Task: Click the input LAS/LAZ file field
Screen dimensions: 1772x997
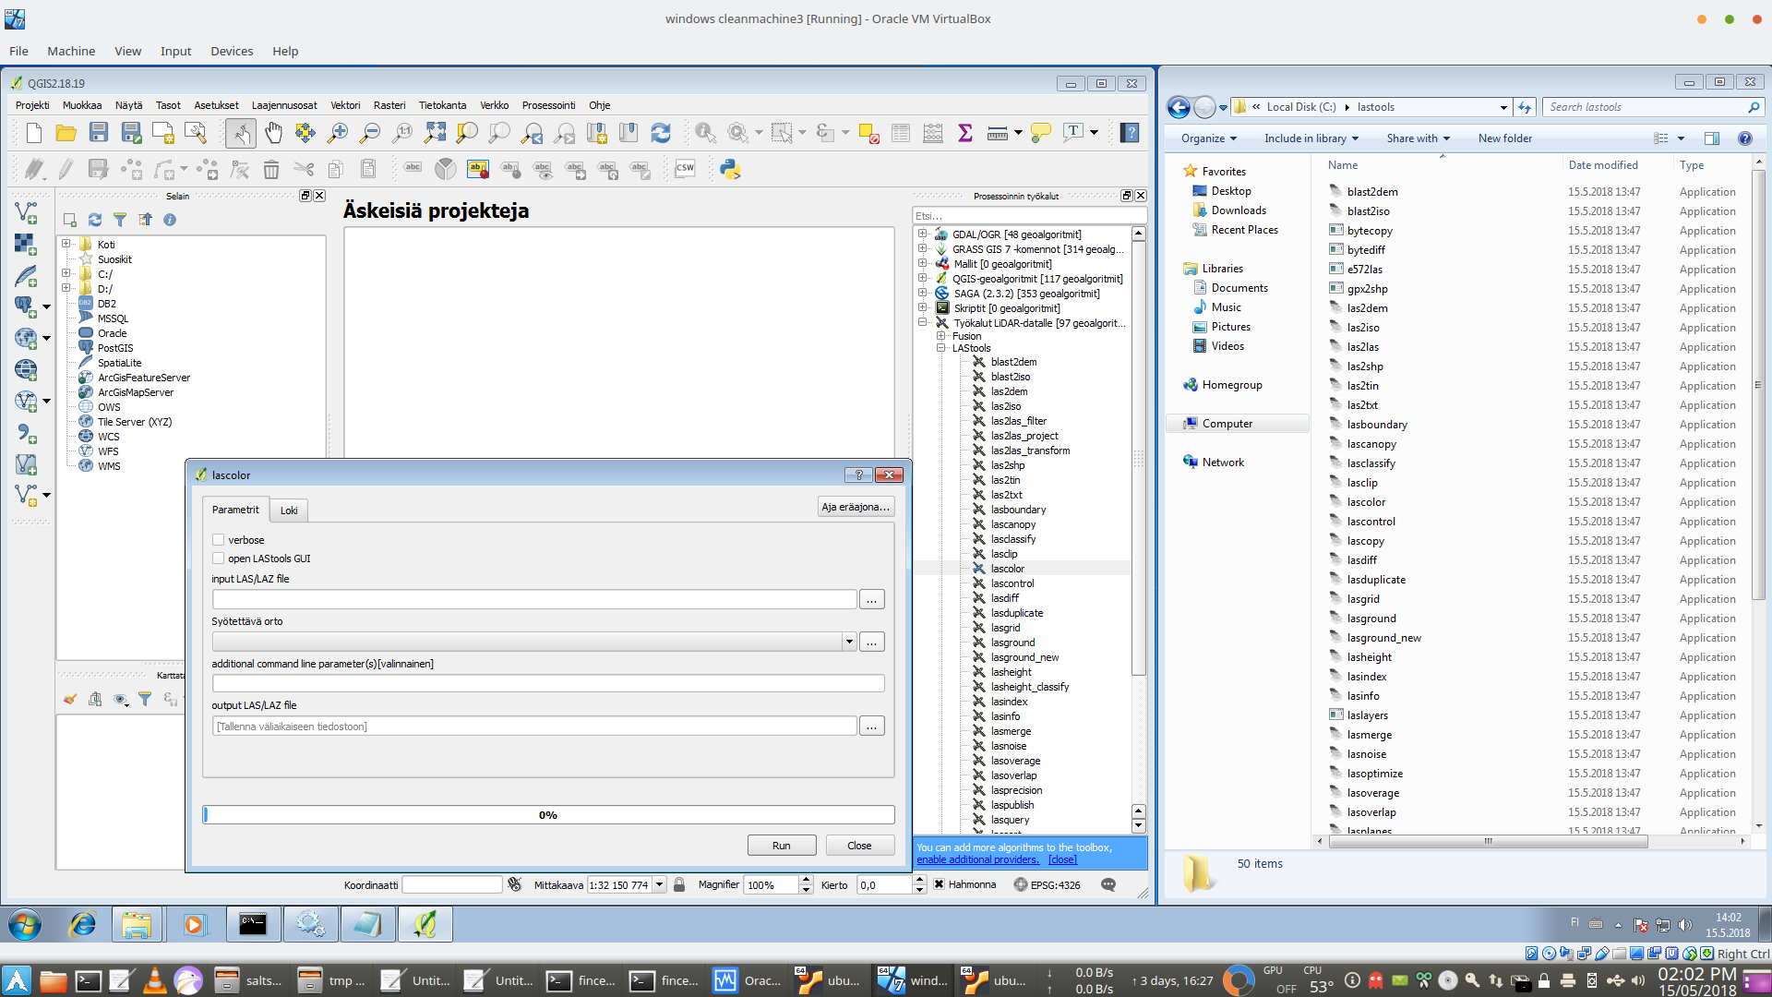Action: coord(534,600)
